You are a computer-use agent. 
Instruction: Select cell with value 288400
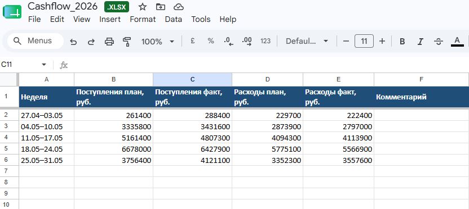pos(193,115)
